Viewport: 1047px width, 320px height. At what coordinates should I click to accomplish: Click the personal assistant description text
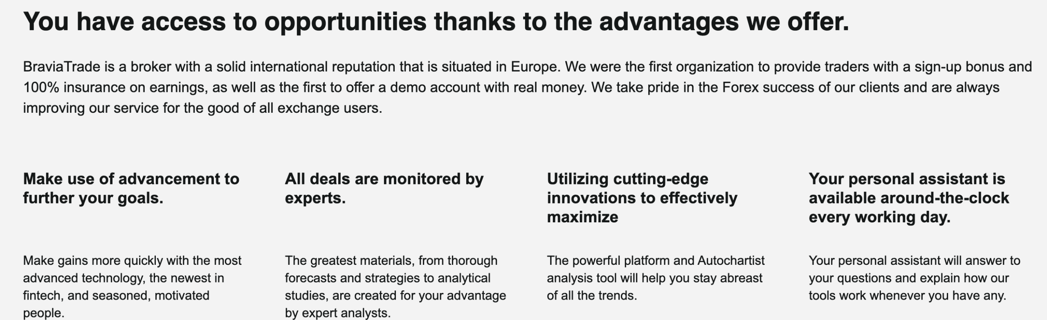click(x=914, y=278)
